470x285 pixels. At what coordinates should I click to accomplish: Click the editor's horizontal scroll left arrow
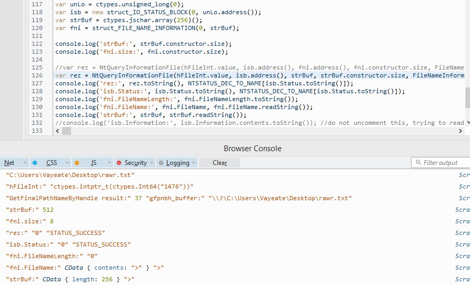[x=57, y=131]
